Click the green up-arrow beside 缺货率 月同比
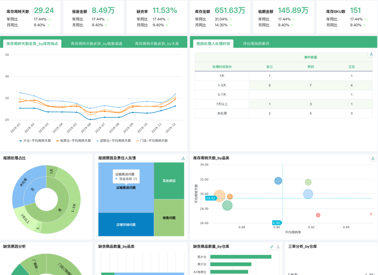Image resolution: width=378 pixels, height=275 pixels. pyautogui.click(x=166, y=25)
